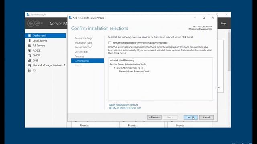The image size is (257, 144).
Task: Go to the Confirmation wizard step
Action: [88, 61]
